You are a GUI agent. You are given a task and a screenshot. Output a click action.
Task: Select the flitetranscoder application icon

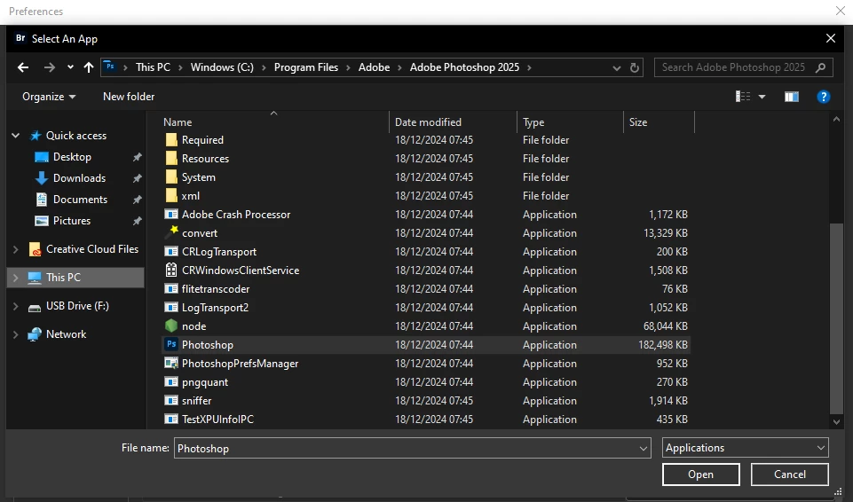coord(171,288)
